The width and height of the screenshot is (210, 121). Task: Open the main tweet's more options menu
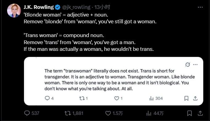pyautogui.click(x=200, y=7)
